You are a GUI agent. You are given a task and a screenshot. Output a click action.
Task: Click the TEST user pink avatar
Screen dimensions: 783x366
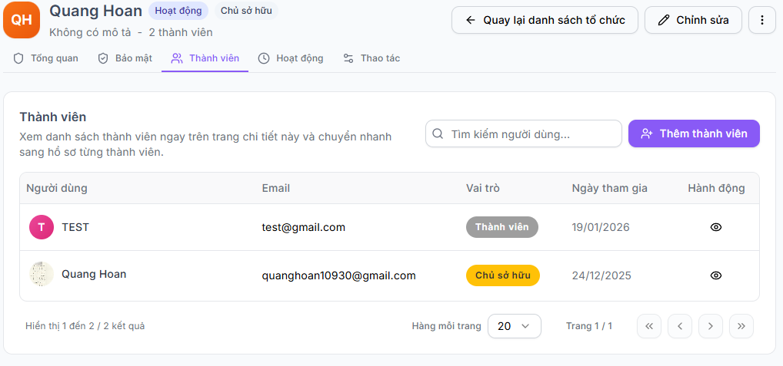[x=42, y=227]
